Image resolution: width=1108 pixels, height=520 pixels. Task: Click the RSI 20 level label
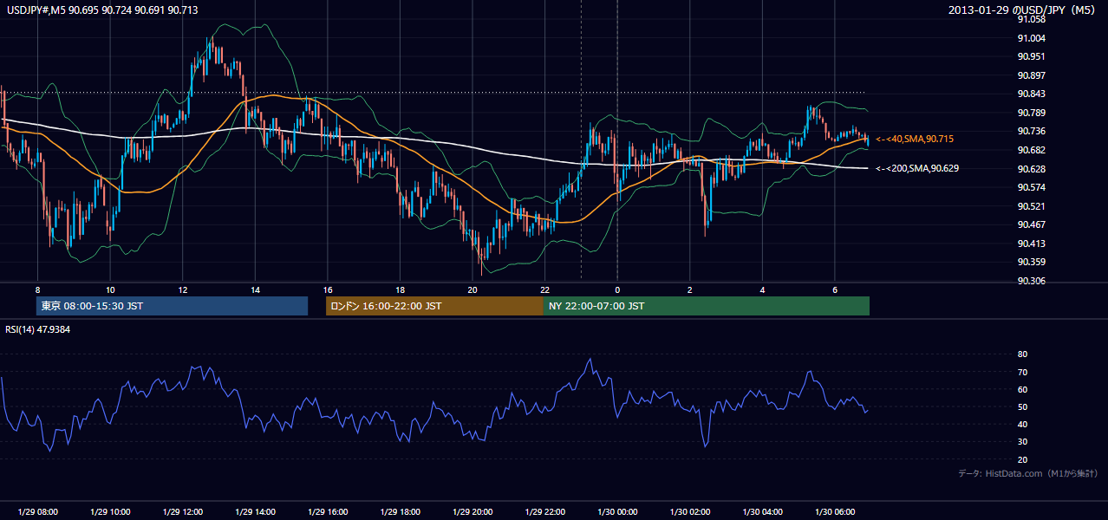1022,459
